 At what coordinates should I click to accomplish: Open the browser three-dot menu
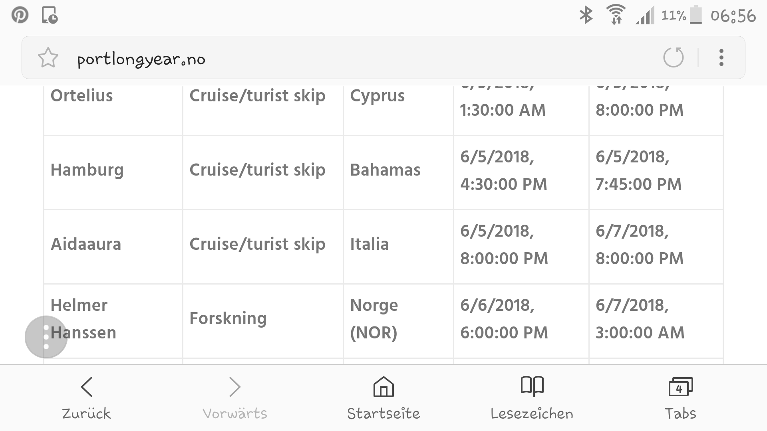[x=721, y=58]
